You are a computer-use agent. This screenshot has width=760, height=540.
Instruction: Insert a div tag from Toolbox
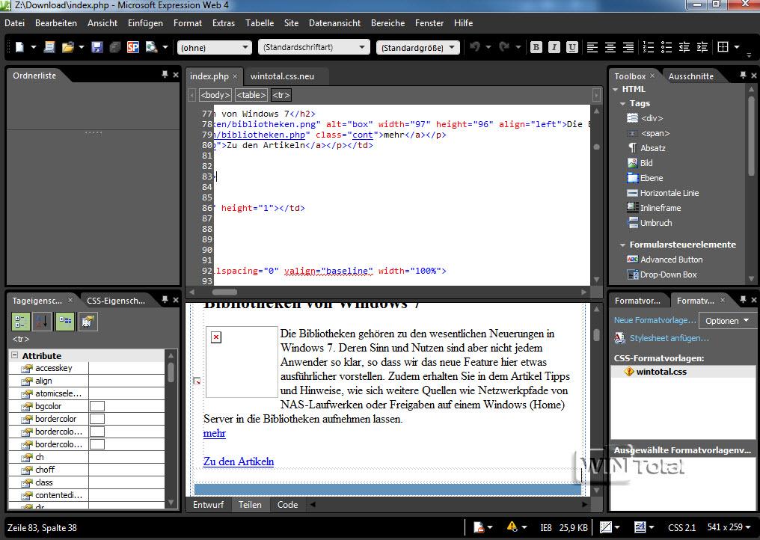click(x=651, y=118)
